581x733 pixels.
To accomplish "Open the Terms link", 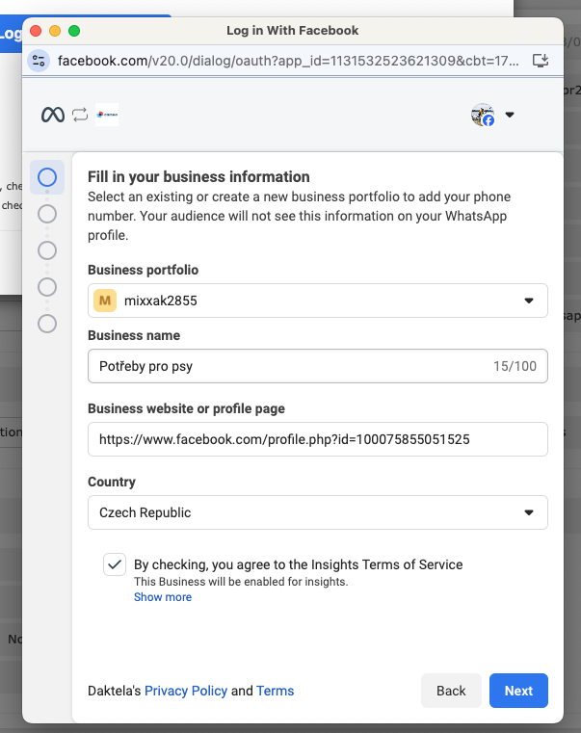I will (275, 691).
